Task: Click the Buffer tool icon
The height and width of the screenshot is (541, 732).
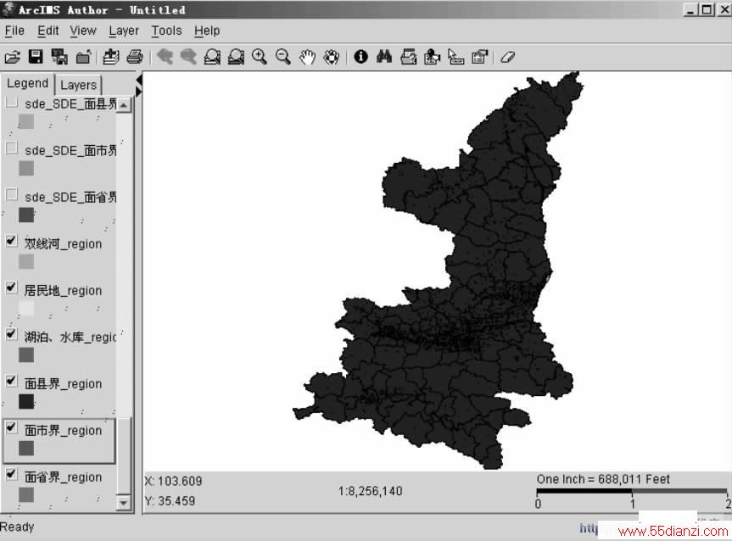Action: pos(432,57)
